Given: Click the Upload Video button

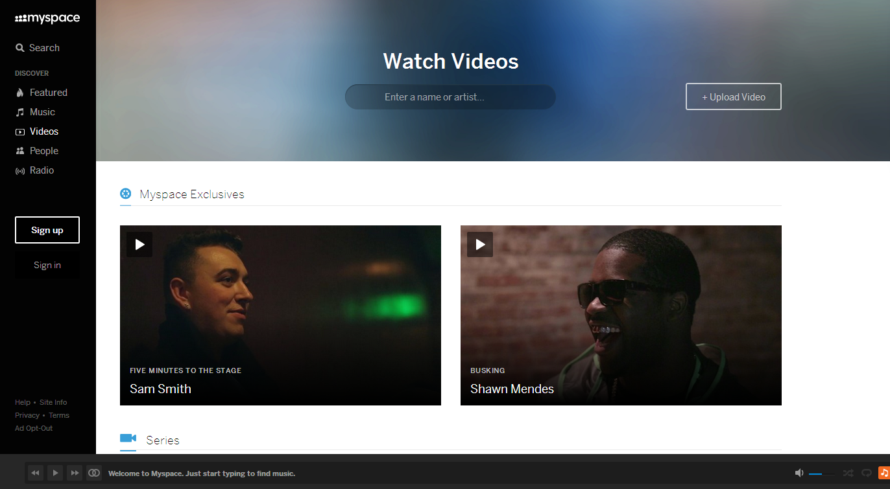Looking at the screenshot, I should 734,97.
